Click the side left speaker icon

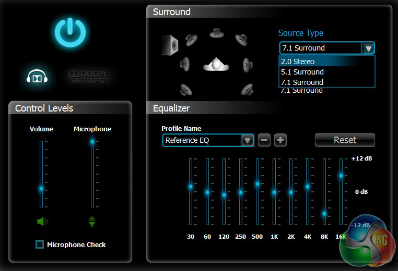pos(184,64)
